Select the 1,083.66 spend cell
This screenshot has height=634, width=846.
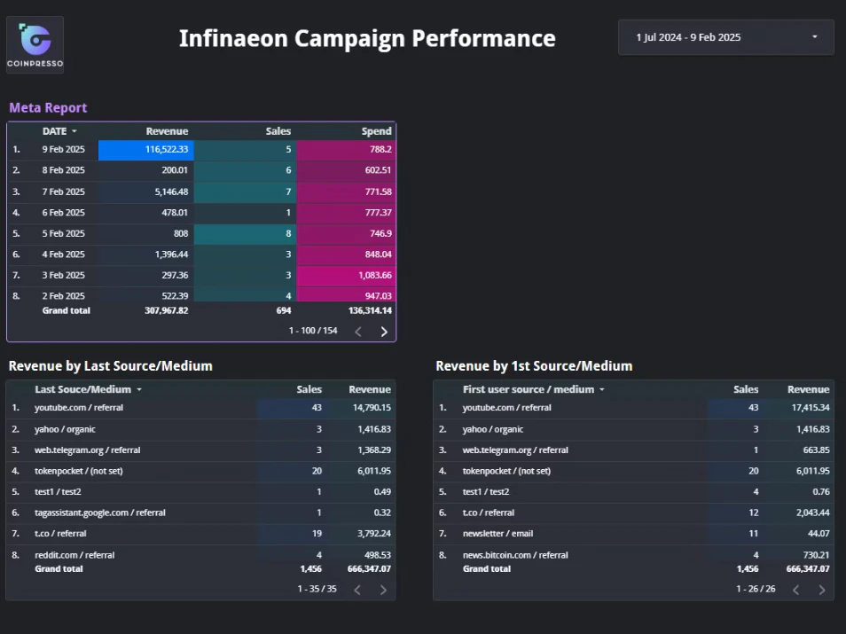(346, 275)
